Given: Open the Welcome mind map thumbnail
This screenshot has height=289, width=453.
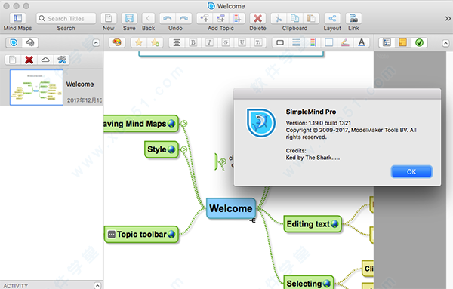Looking at the screenshot, I should pyautogui.click(x=37, y=88).
